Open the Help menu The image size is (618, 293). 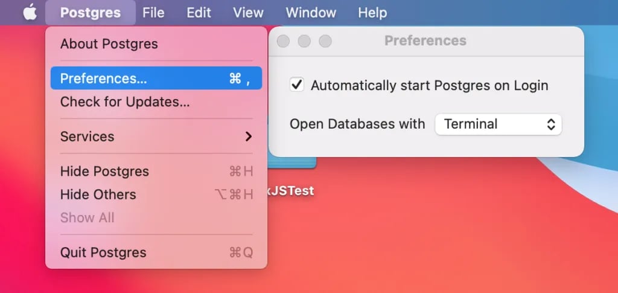372,12
